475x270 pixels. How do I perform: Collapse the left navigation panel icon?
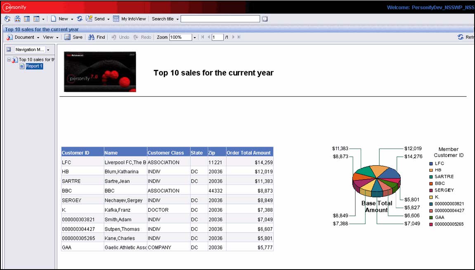pos(8,50)
